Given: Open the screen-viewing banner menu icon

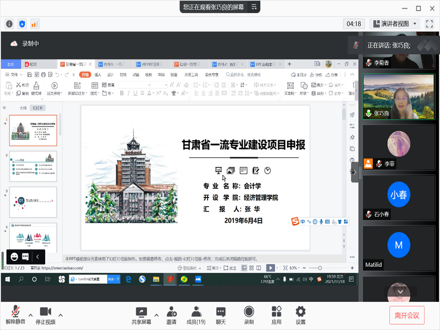Looking at the screenshot, I should [254, 7].
